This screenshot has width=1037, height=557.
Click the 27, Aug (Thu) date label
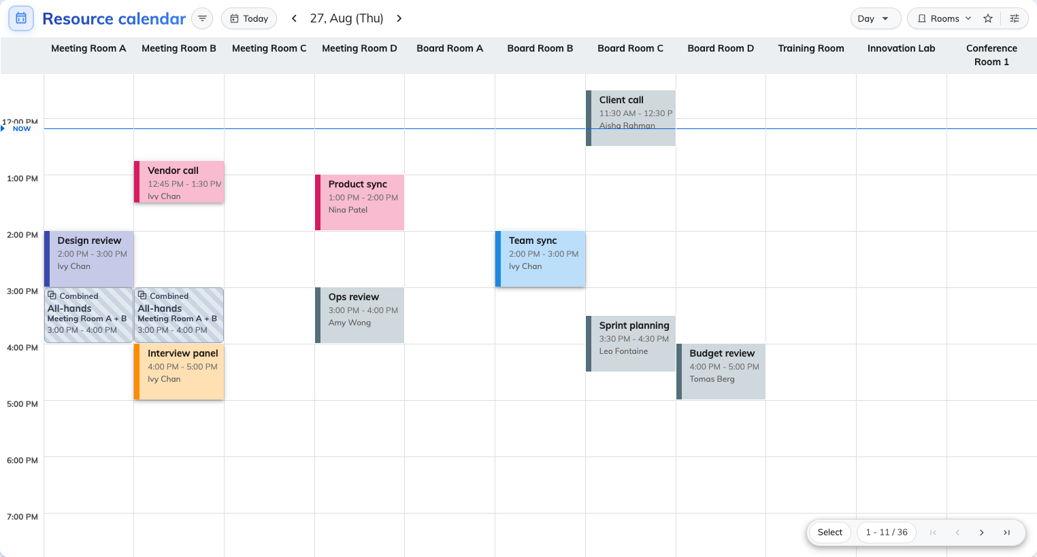[x=346, y=18]
